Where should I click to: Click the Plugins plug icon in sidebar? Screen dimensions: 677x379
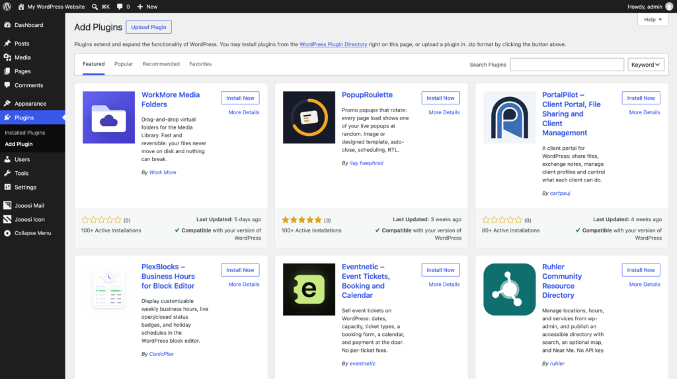7,118
